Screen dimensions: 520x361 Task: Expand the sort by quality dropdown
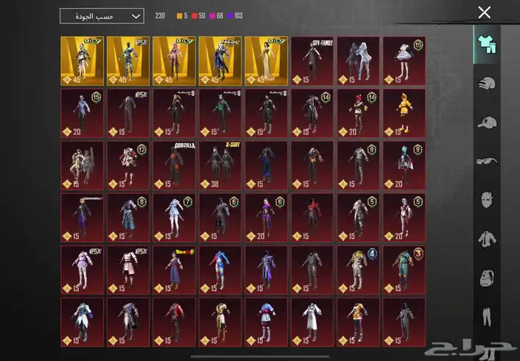click(102, 16)
